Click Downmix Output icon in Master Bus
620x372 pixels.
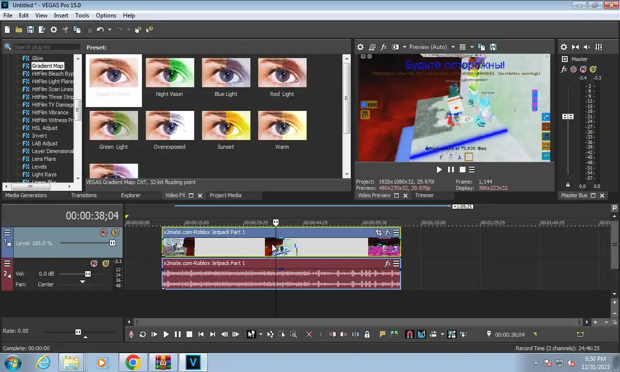[575, 47]
